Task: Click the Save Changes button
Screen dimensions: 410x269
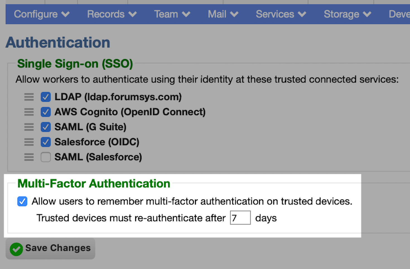Action: (50, 249)
